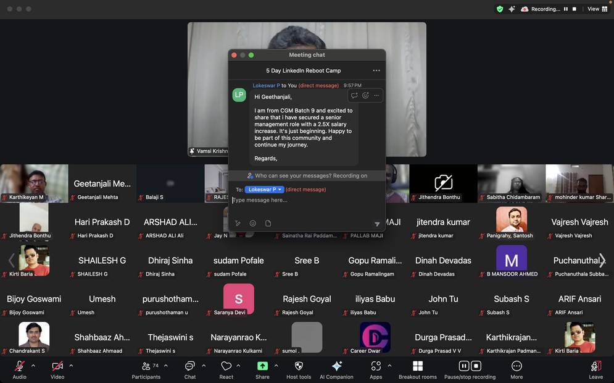Stop recording from bottom toolbar

tap(476, 366)
